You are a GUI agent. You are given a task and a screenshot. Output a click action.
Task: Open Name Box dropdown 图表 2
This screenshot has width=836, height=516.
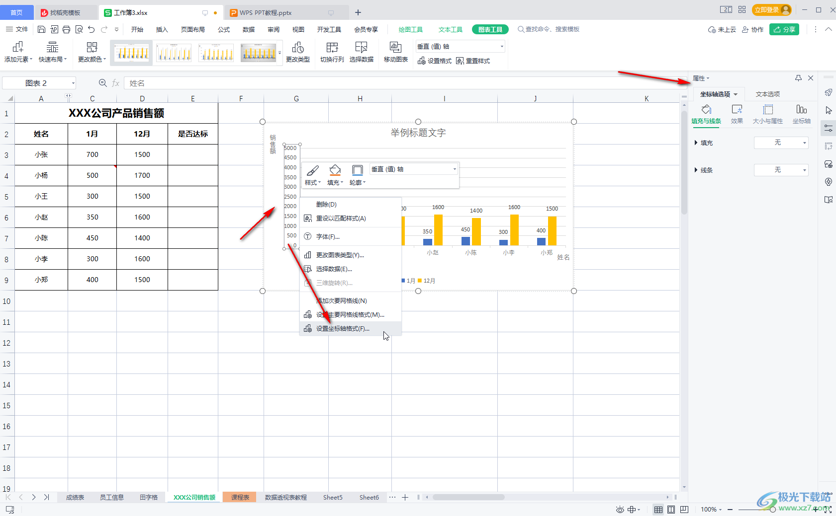pyautogui.click(x=73, y=83)
